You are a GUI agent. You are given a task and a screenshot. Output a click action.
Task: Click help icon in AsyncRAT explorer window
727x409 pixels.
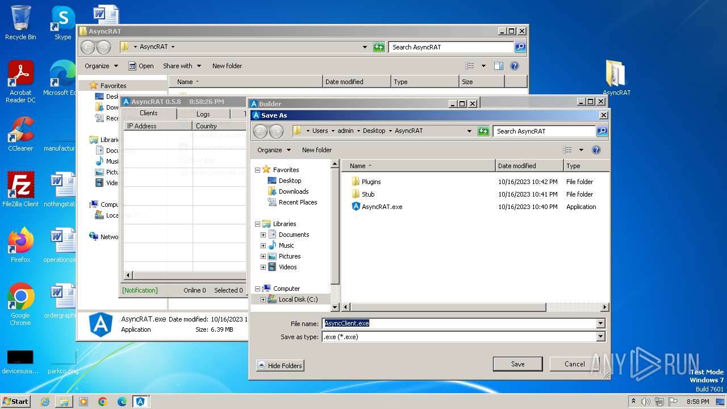point(515,66)
